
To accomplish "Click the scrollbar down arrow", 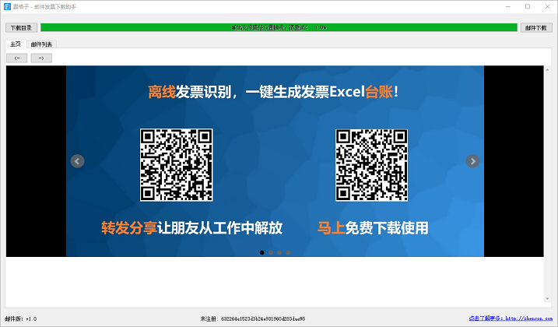I will (x=547, y=299).
